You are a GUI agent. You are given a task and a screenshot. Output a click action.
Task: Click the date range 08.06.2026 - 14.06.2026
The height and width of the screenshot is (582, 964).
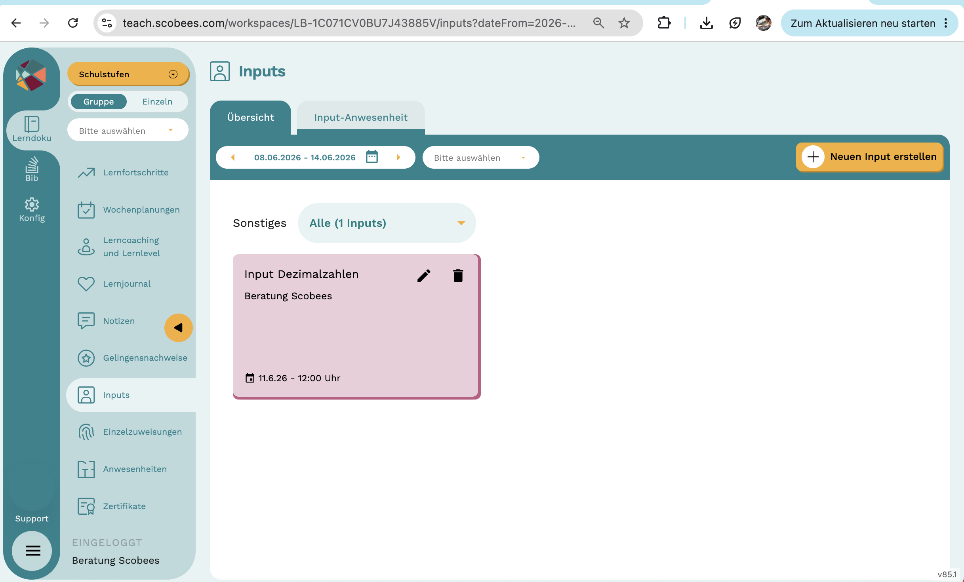coord(305,158)
